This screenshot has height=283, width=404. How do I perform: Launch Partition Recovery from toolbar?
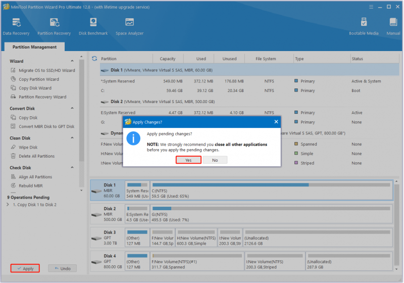pyautogui.click(x=54, y=26)
